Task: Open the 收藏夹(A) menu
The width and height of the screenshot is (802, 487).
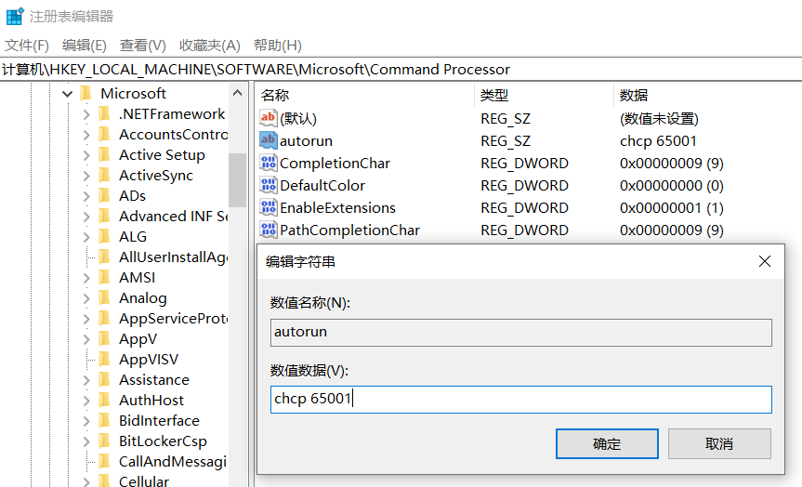Action: point(210,46)
